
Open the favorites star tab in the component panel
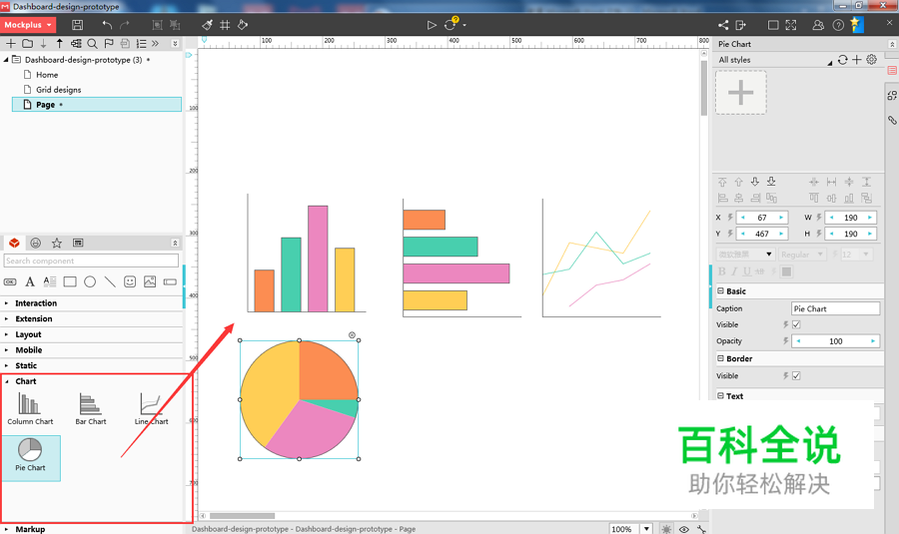pos(57,243)
